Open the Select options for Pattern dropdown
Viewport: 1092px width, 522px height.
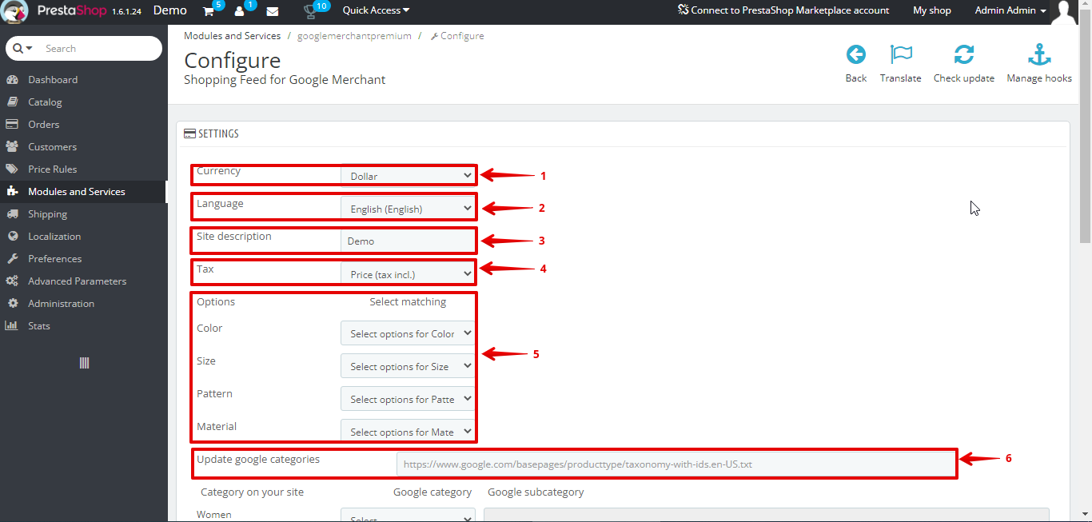(x=408, y=399)
